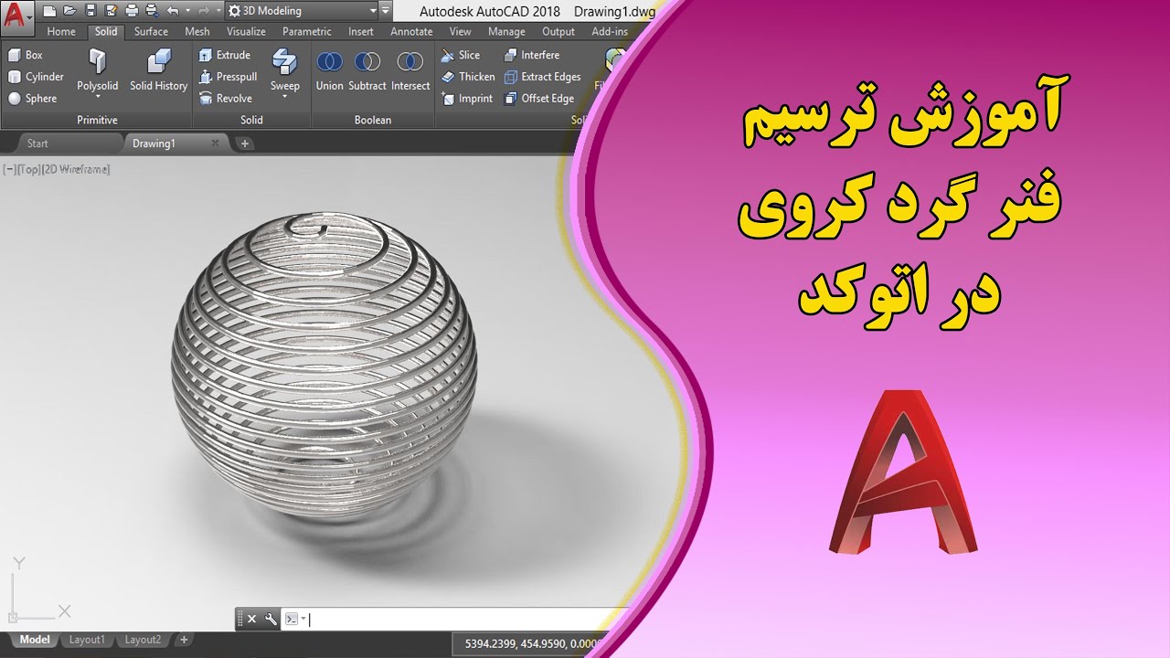Open the Undo history dropdown arrow
Image resolution: width=1170 pixels, height=658 pixels.
pos(187,11)
